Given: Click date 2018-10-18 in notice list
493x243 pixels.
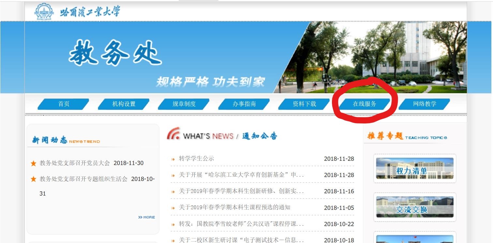Looking at the screenshot, I should coord(339,240).
